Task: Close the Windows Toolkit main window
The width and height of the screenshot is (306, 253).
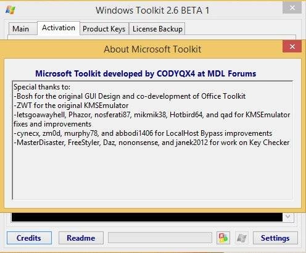Action: click(x=292, y=8)
